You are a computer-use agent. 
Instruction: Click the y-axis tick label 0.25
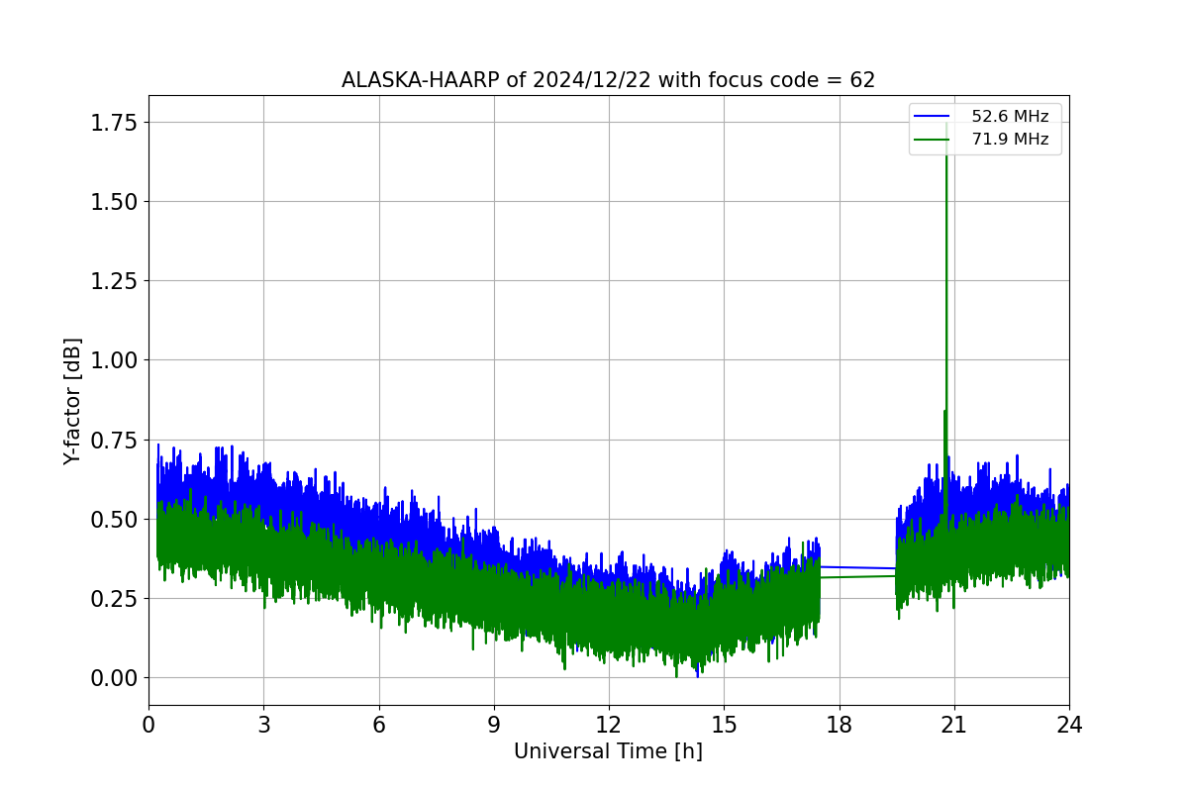click(114, 599)
